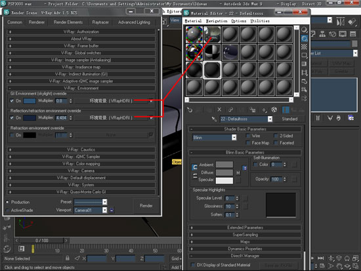Screen dimensions: 361x271
Task: Select second material sample slot with HDRI
Action: [x=212, y=35]
